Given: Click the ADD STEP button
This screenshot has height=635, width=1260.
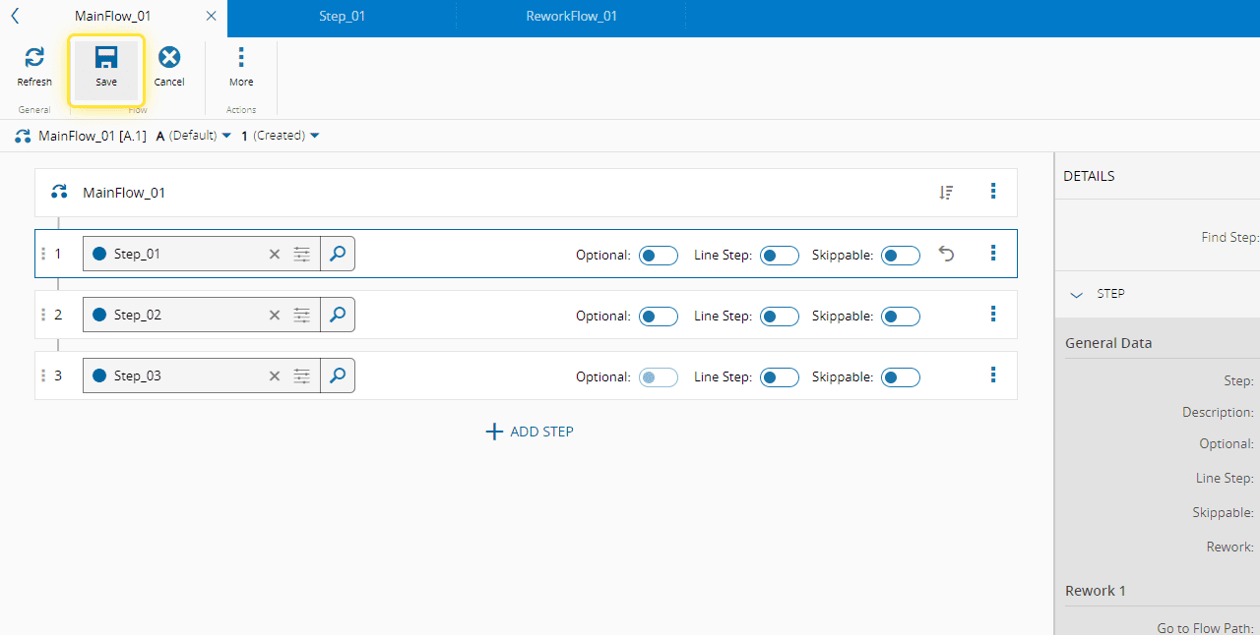Looking at the screenshot, I should pos(530,432).
